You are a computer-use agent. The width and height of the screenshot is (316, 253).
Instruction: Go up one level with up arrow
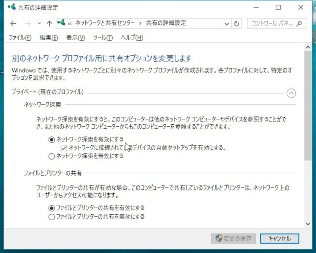pyautogui.click(x=49, y=24)
